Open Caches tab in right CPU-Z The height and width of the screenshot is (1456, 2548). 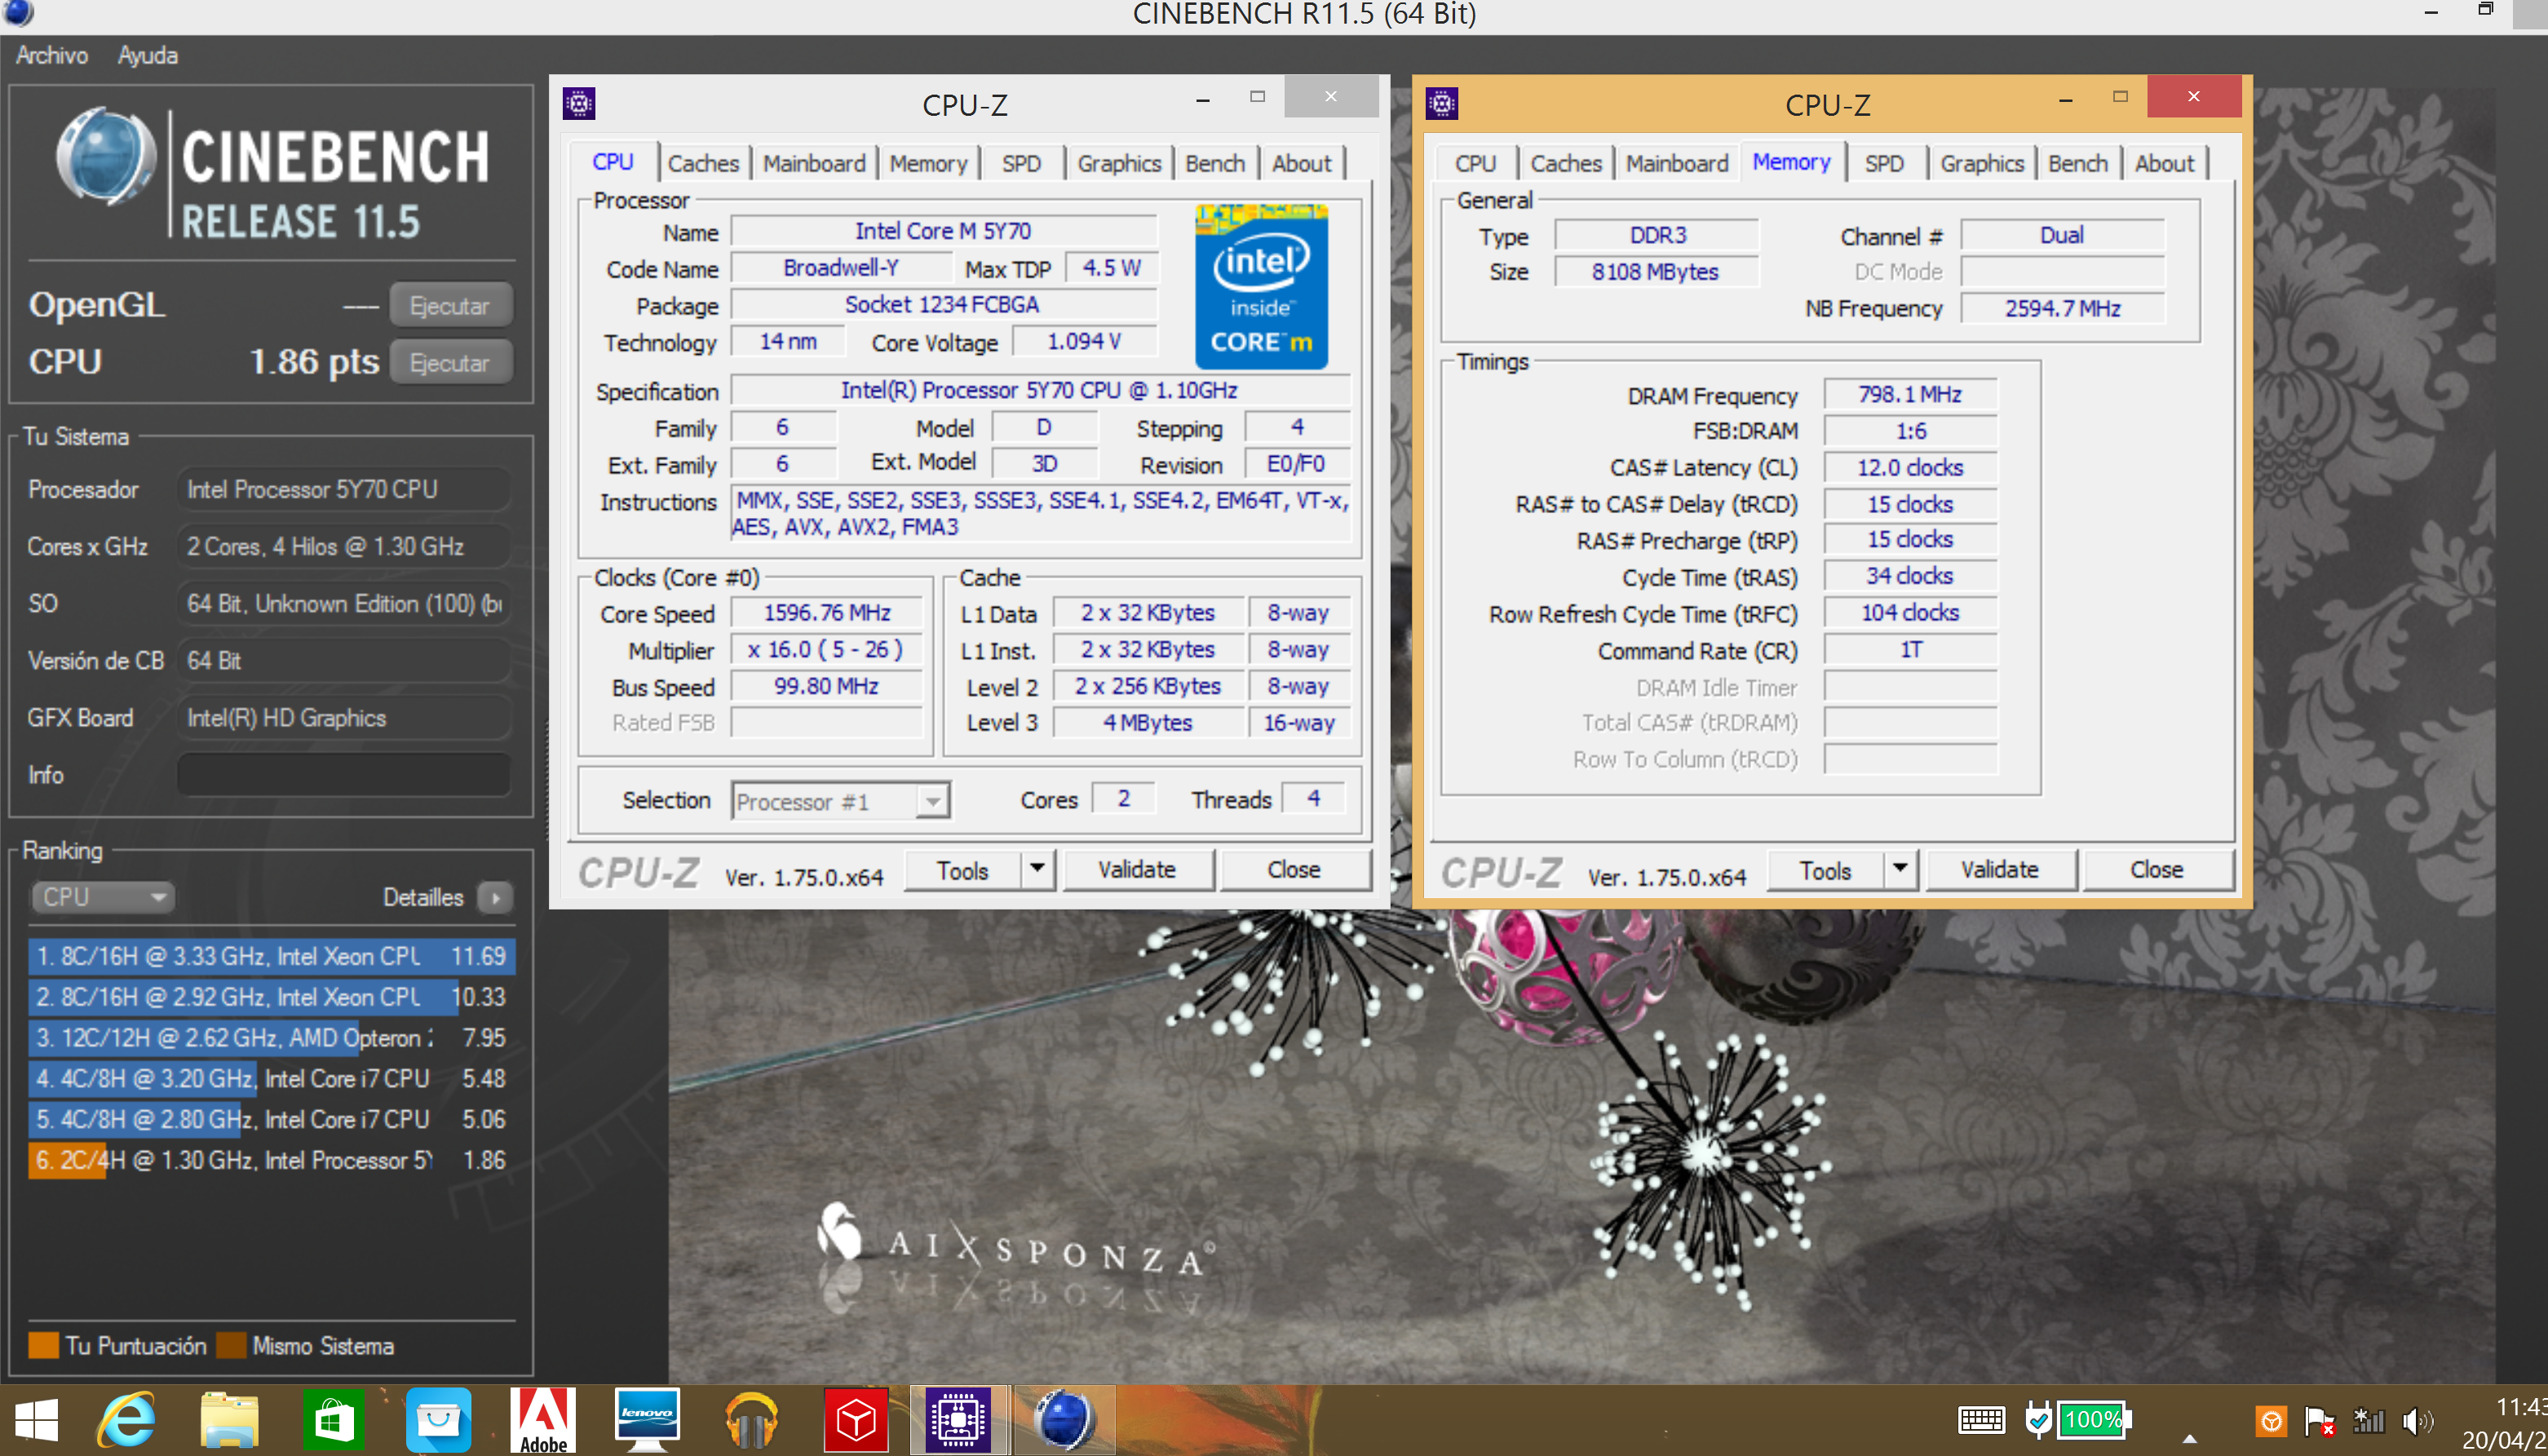click(1566, 163)
